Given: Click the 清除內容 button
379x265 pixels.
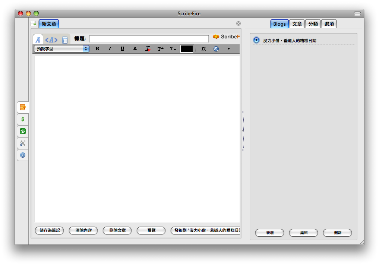Looking at the screenshot, I should 83,230.
